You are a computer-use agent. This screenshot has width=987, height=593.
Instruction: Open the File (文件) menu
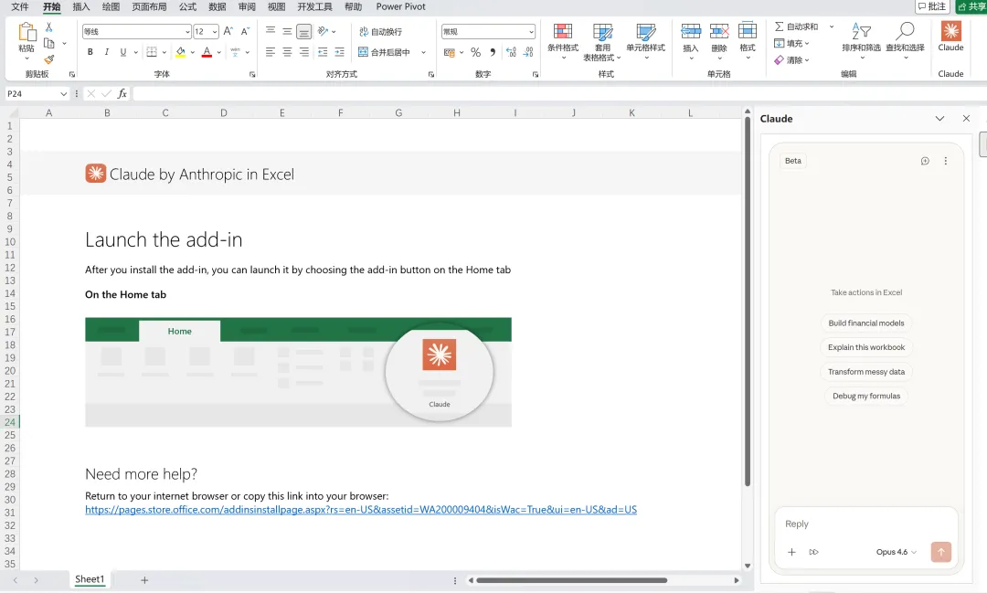tap(19, 7)
